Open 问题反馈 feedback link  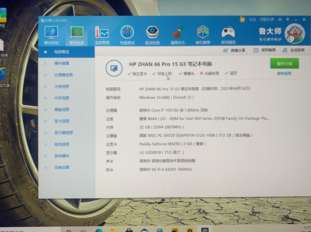pyautogui.click(x=267, y=19)
